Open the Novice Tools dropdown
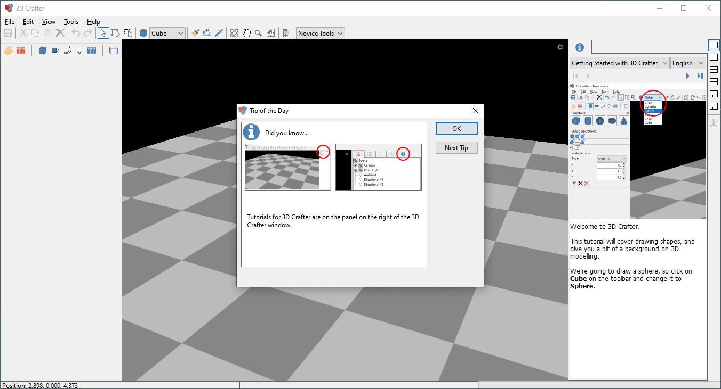 [320, 33]
